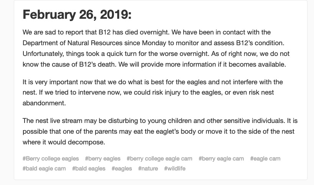Open the #bald eagle cam tag
The image size is (314, 185).
(44, 169)
